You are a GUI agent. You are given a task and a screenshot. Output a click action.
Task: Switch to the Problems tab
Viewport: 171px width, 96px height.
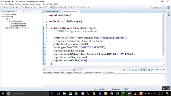coord(48,70)
